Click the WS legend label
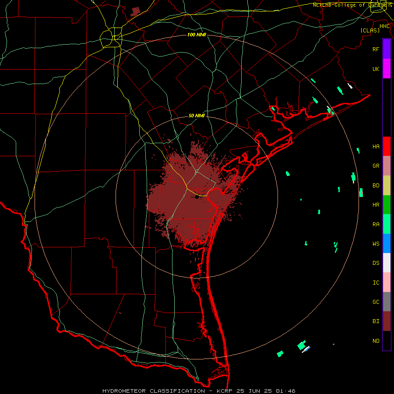 (x=376, y=244)
